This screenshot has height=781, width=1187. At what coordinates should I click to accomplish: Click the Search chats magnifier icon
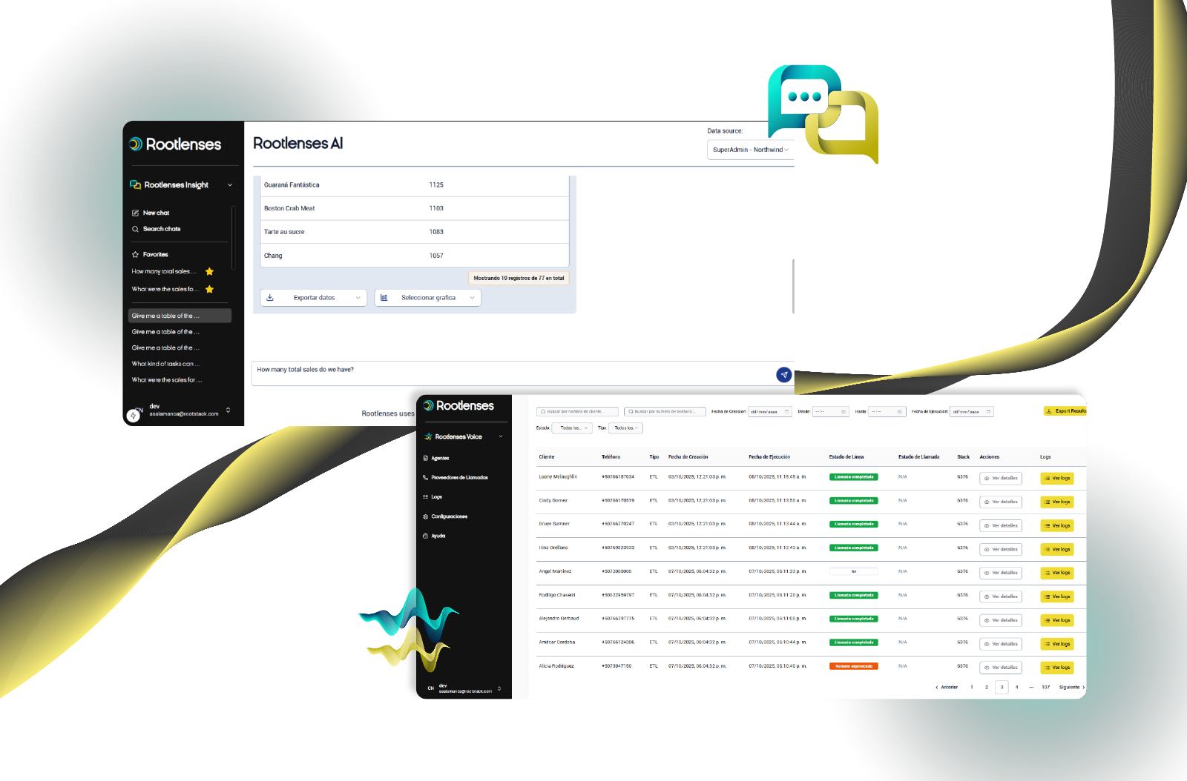[x=135, y=229]
